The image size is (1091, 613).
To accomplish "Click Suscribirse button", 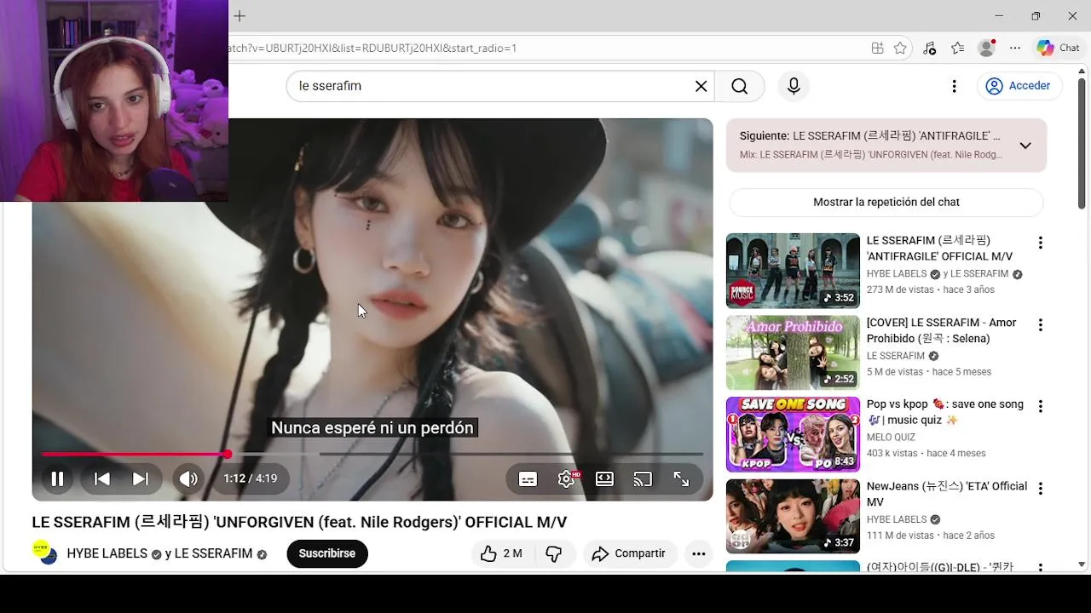I will click(x=327, y=553).
